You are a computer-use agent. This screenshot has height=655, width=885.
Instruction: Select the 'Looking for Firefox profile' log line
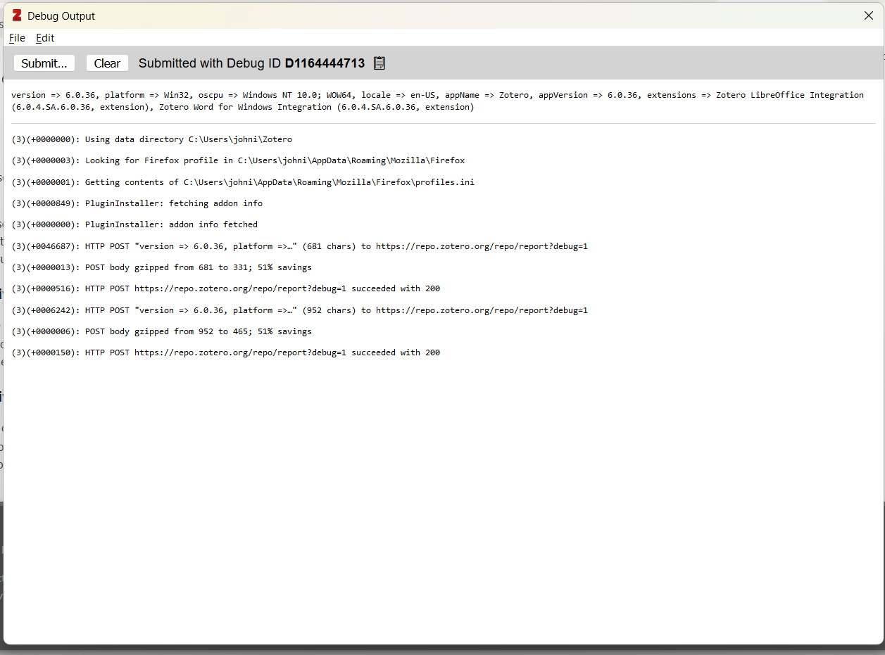coord(238,160)
